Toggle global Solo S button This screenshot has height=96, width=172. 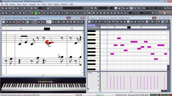tap(48, 13)
